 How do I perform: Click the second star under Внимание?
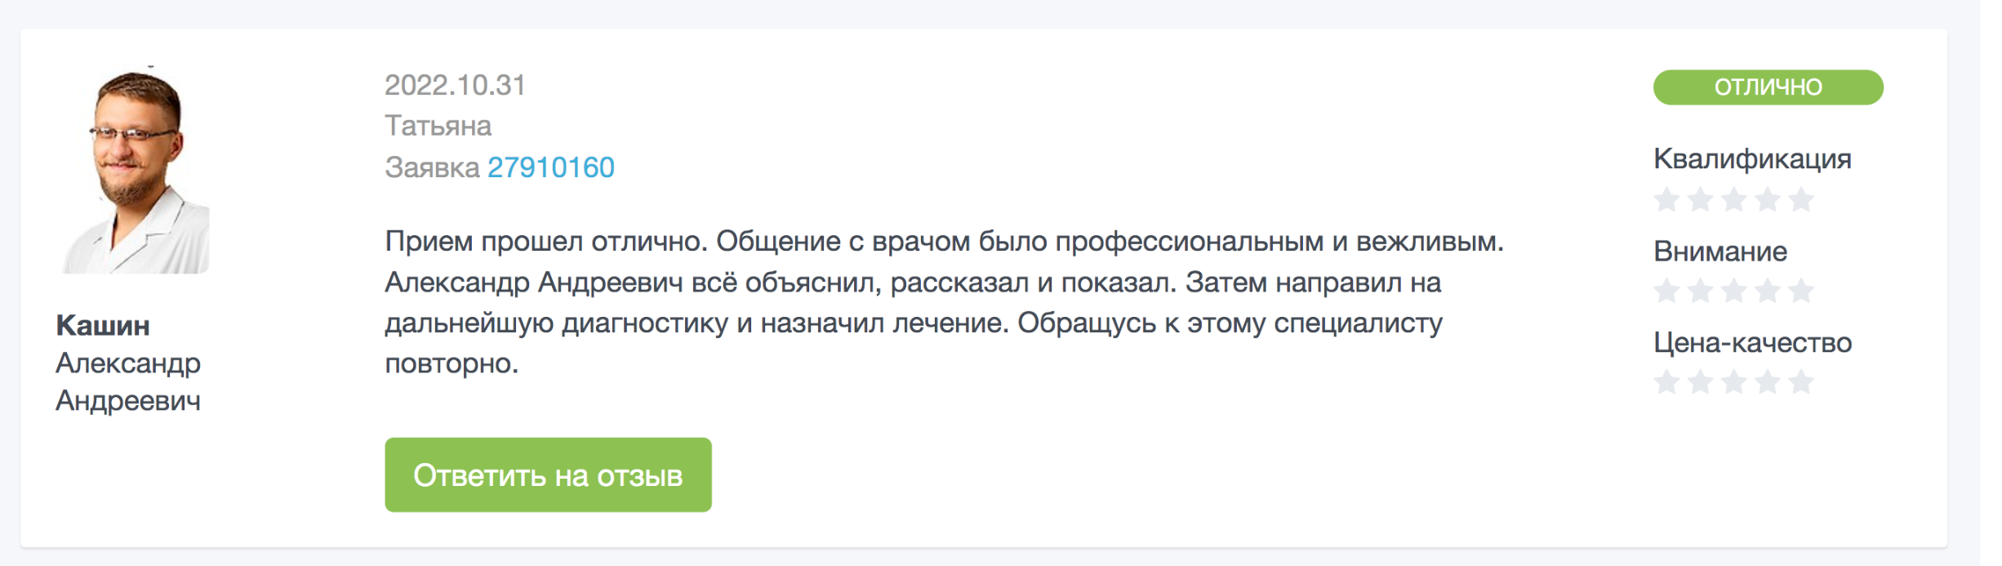click(x=1700, y=291)
